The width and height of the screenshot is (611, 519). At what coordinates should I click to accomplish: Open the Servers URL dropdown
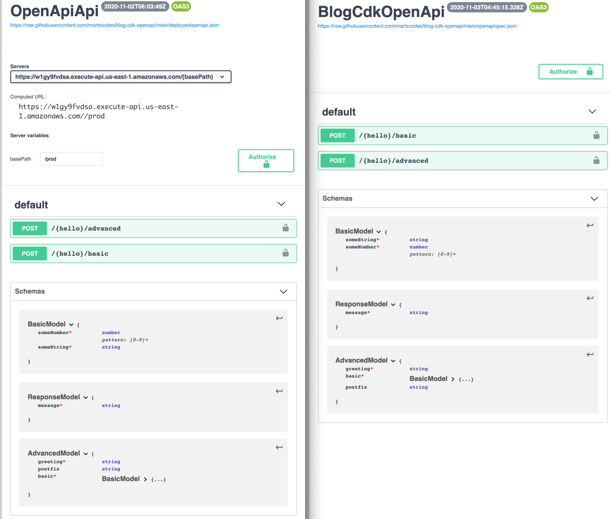point(121,77)
